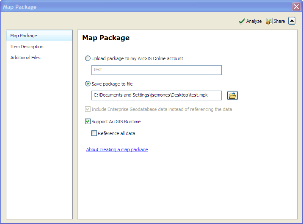Check the Reference all data checkbox
The image size is (303, 224).
tap(94, 133)
